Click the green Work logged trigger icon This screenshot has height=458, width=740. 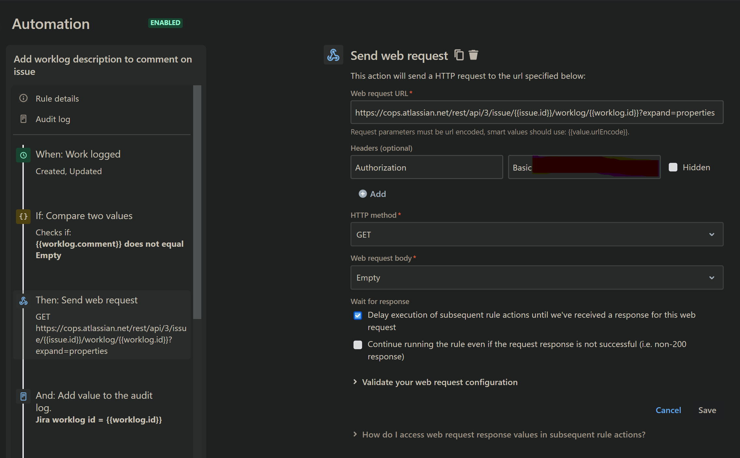click(23, 155)
